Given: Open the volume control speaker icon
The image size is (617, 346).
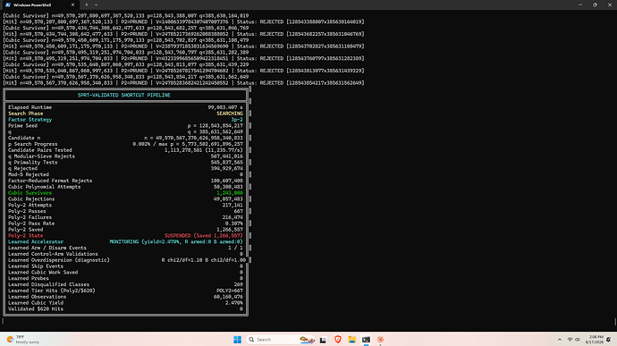Looking at the screenshot, I should [578, 340].
